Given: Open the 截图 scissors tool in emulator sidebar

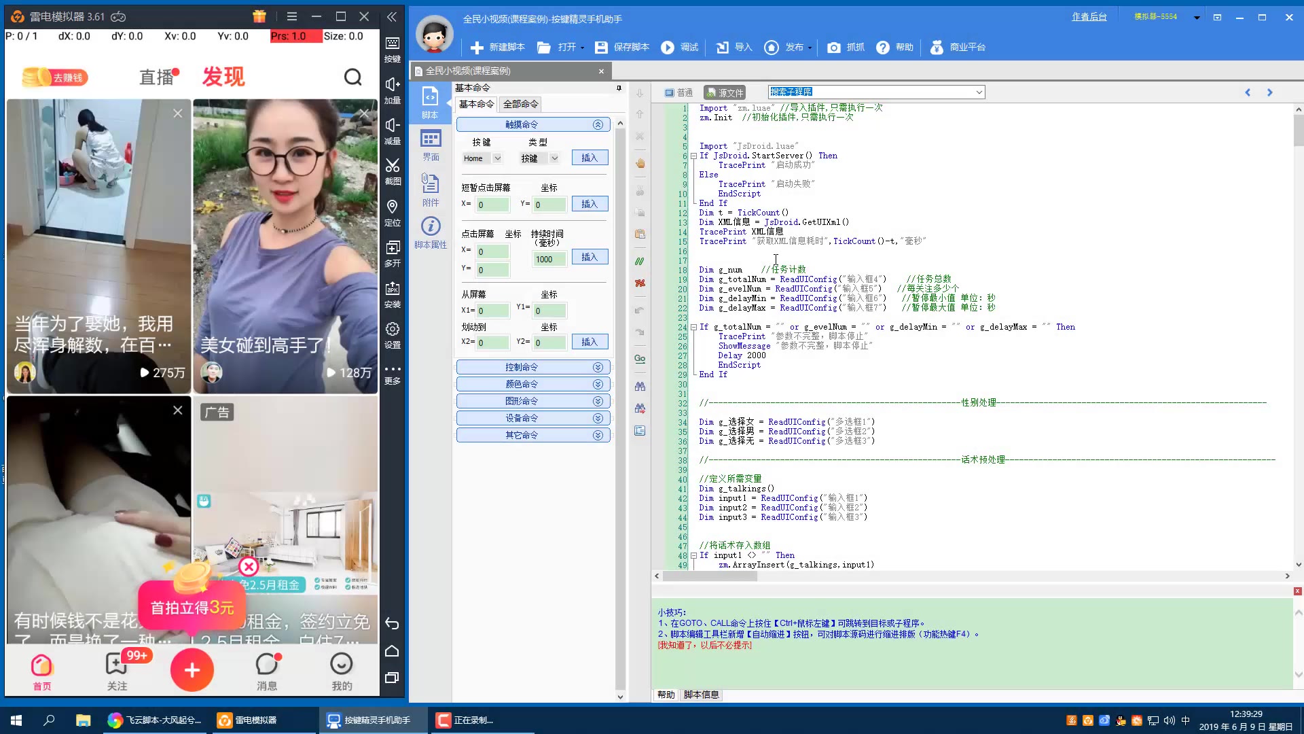Looking at the screenshot, I should pos(392,166).
